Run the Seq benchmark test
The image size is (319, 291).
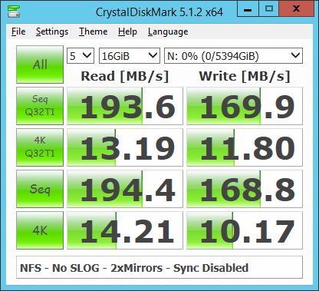40,189
